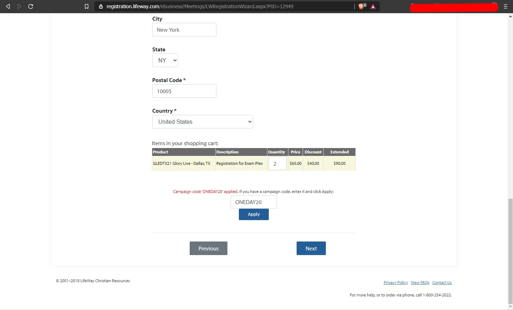Select the Extended column header

pyautogui.click(x=339, y=152)
